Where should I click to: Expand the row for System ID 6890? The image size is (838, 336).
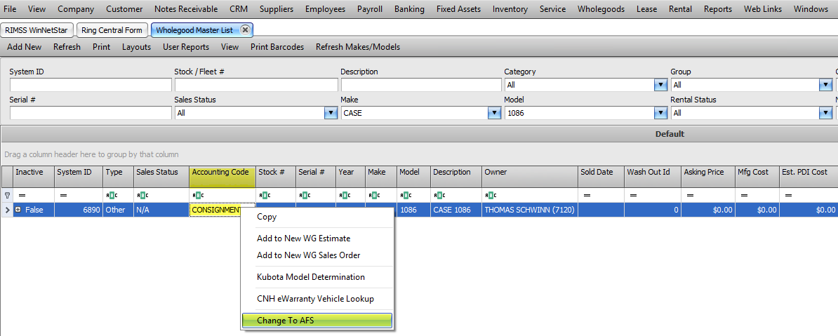pyautogui.click(x=18, y=210)
